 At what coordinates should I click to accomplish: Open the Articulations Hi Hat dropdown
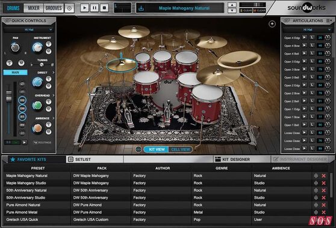pos(307,29)
